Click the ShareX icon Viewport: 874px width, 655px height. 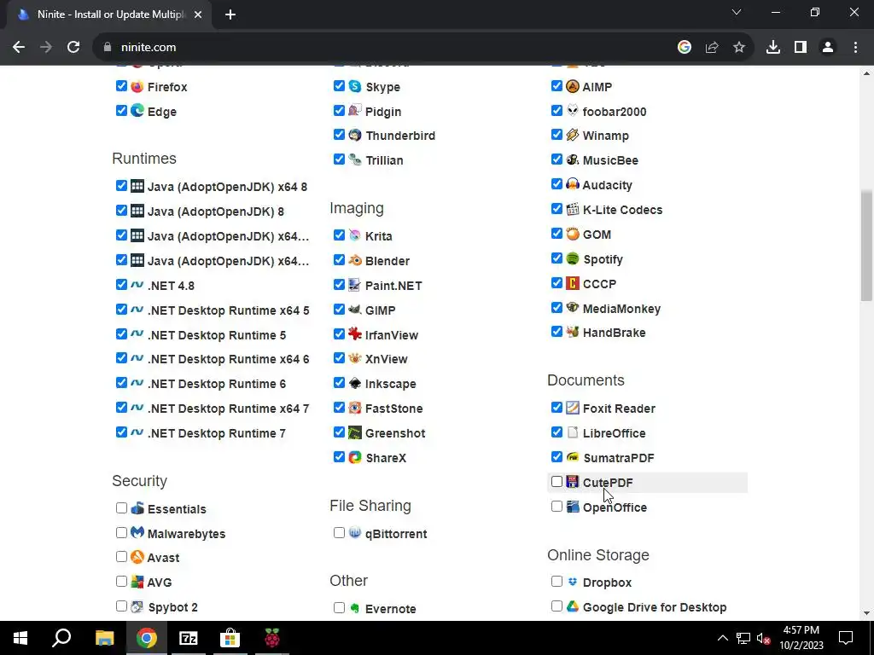[355, 457]
